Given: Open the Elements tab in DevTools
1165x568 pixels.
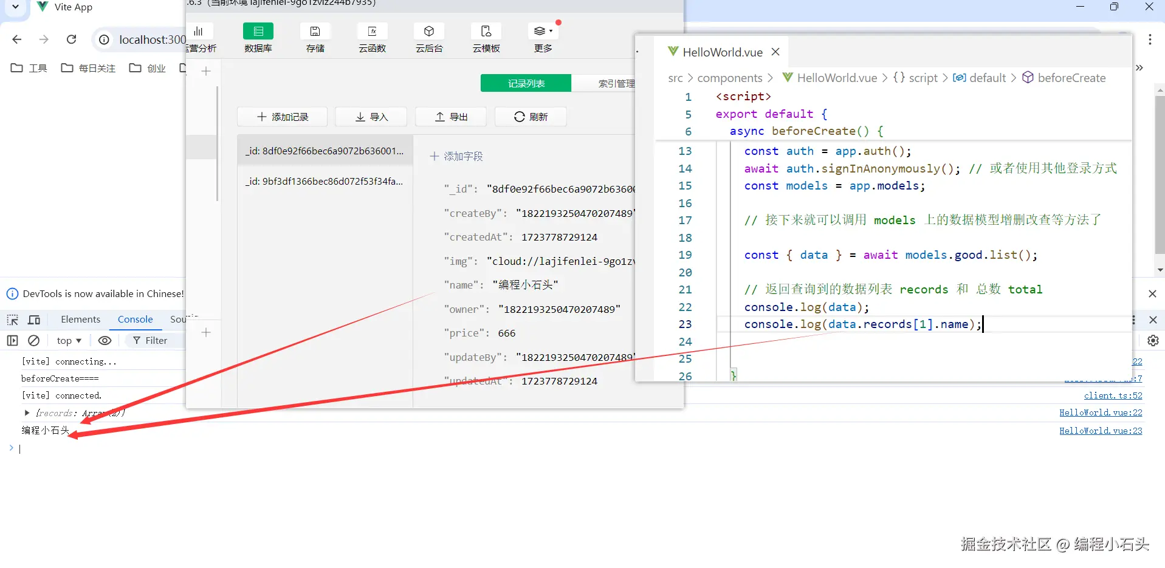Looking at the screenshot, I should click(x=80, y=320).
